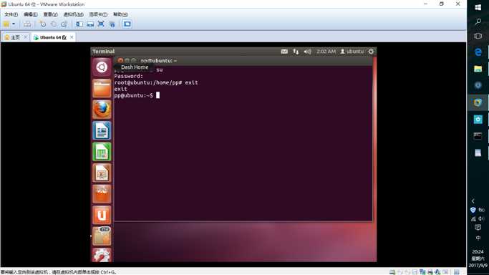Open the 文件(F) menu
The width and height of the screenshot is (489, 275).
click(x=11, y=14)
